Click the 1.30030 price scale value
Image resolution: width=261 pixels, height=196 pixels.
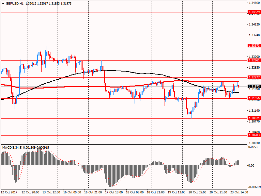coord(254,143)
